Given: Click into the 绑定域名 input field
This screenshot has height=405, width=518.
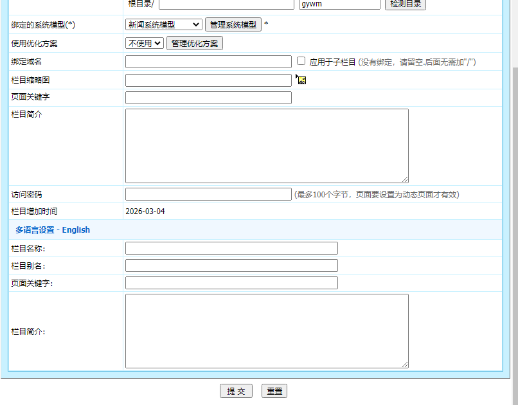Looking at the screenshot, I should (208, 61).
